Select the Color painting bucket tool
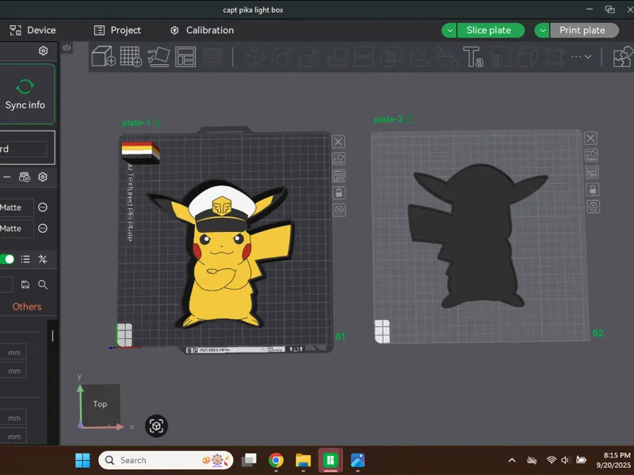634x475 pixels. pyautogui.click(x=445, y=57)
